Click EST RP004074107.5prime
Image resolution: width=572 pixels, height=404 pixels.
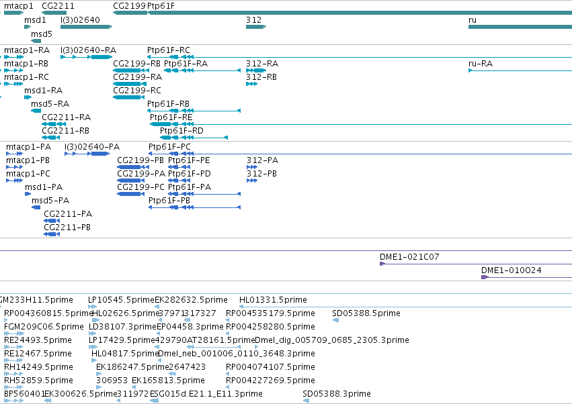[270, 367]
